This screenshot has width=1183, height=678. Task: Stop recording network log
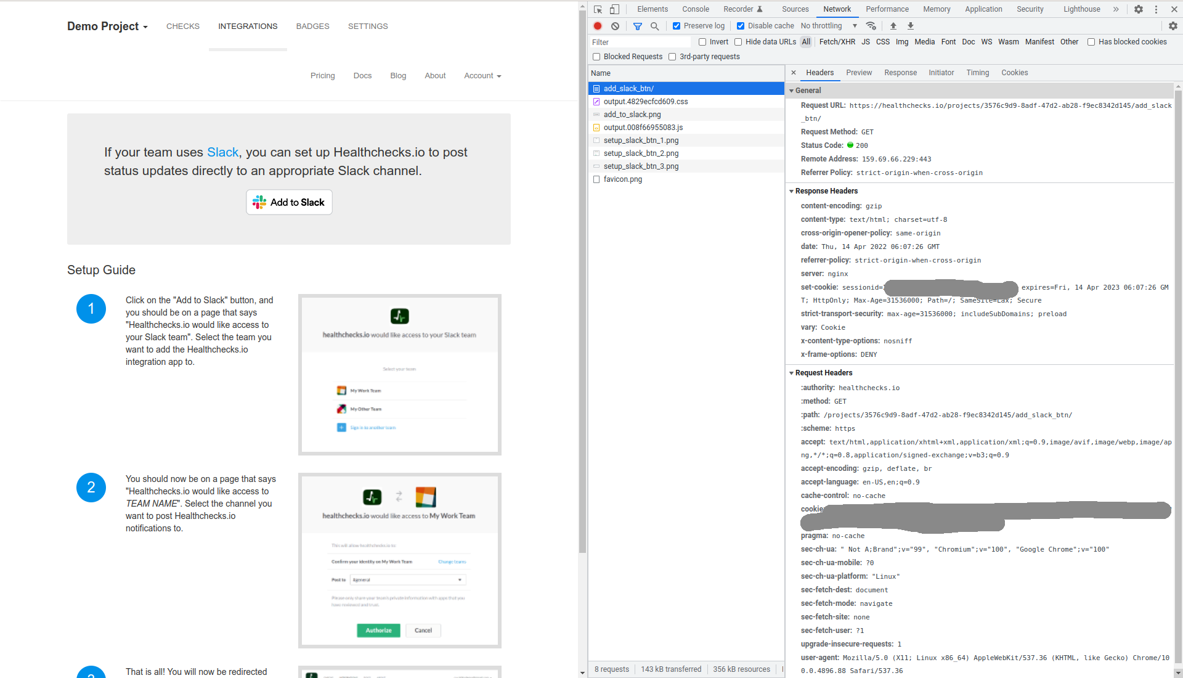(x=597, y=26)
